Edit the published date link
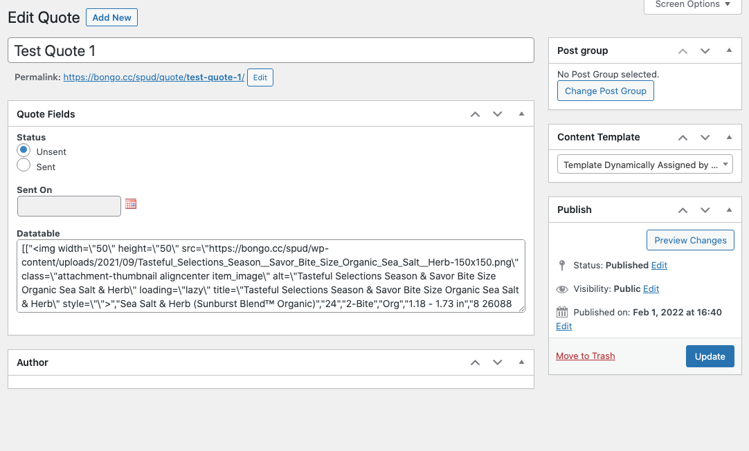The image size is (749, 451). click(x=563, y=326)
